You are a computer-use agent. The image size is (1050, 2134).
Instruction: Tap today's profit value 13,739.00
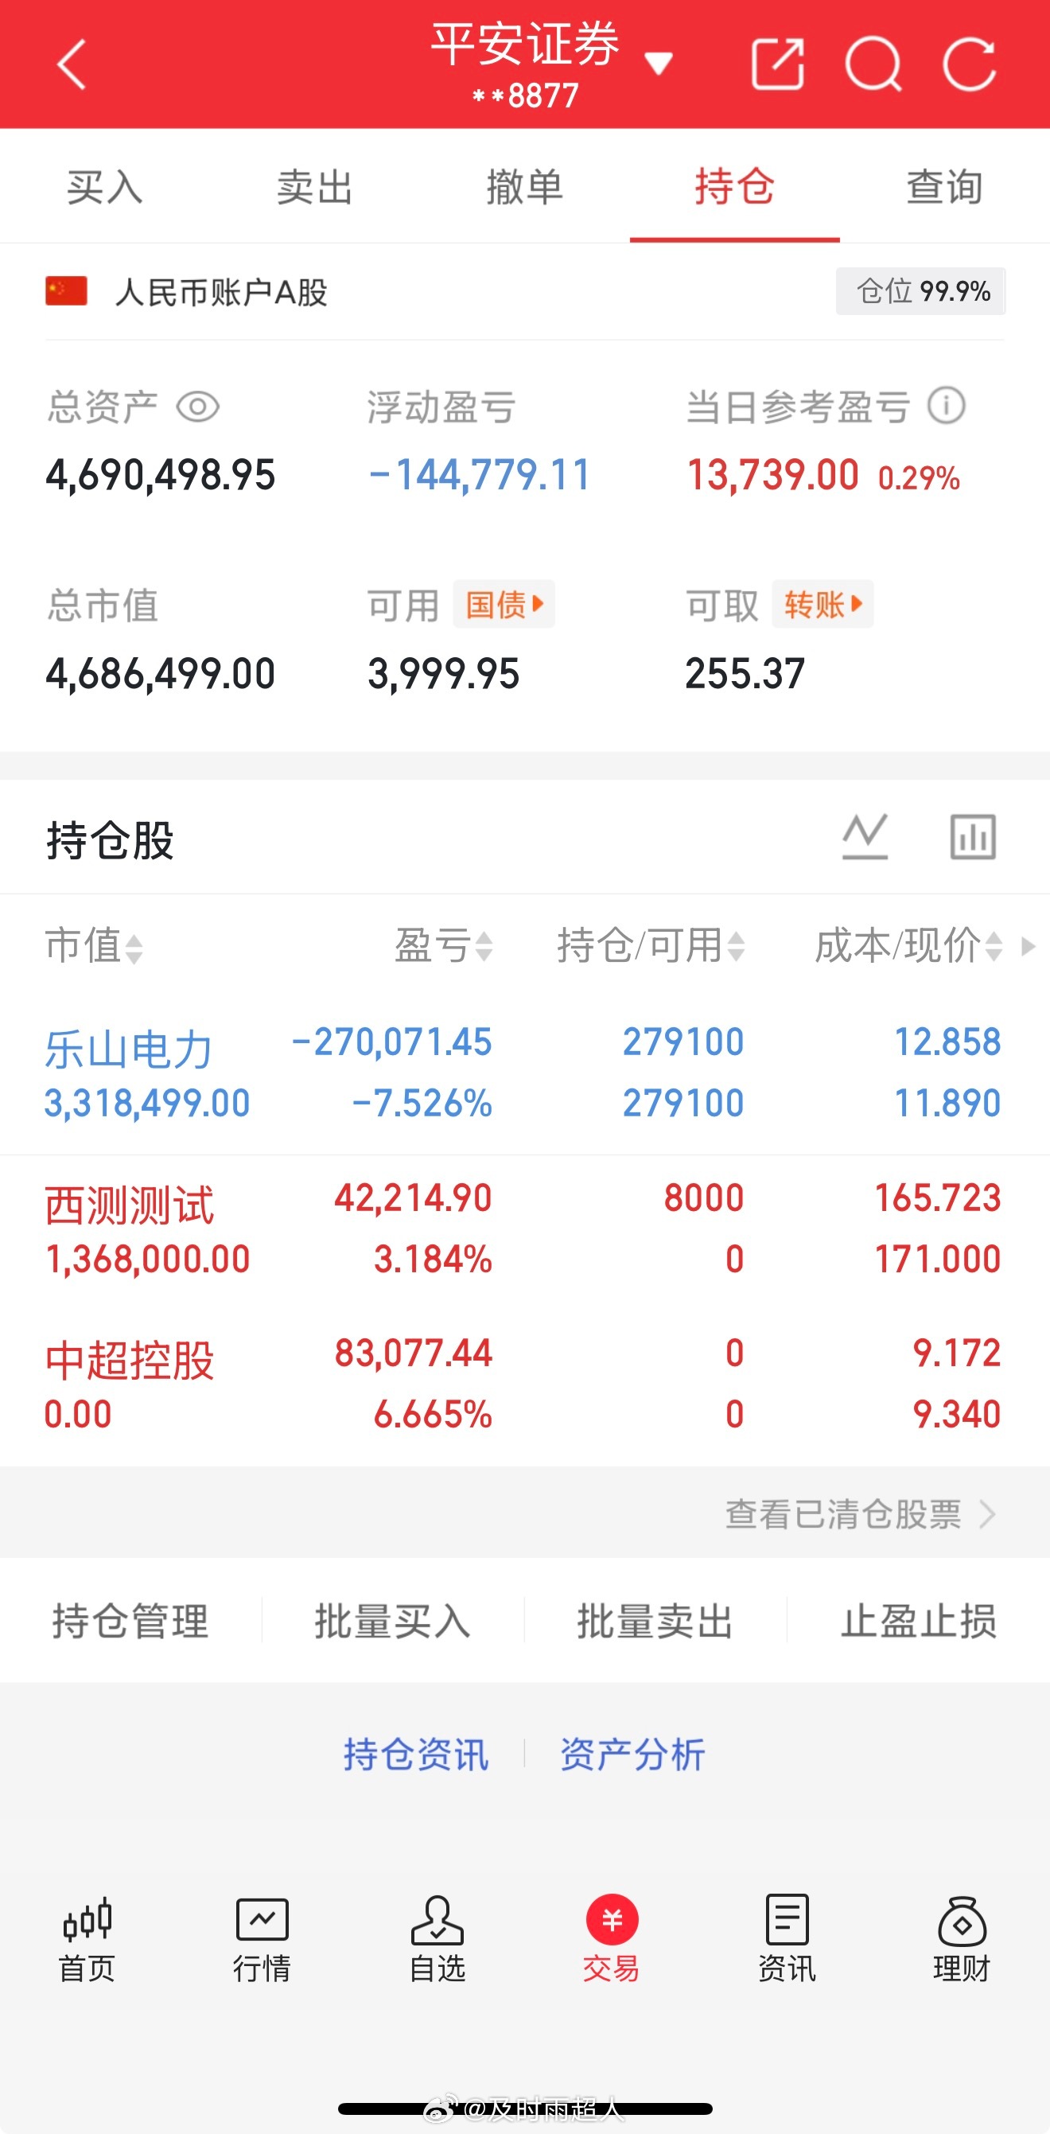(772, 476)
